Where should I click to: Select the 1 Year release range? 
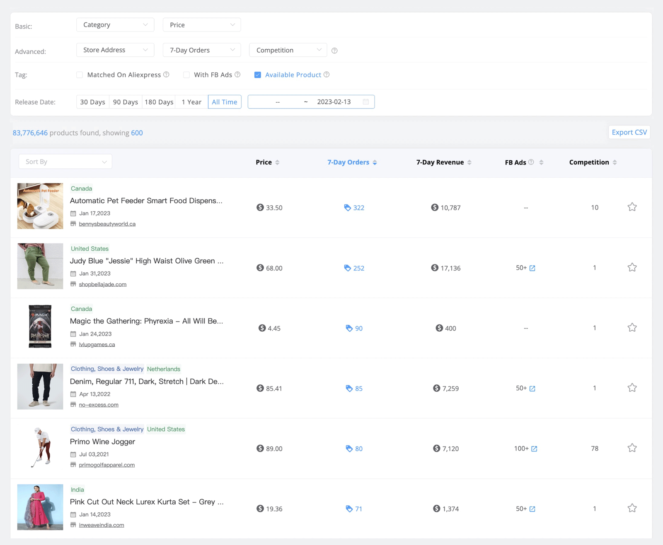point(191,102)
